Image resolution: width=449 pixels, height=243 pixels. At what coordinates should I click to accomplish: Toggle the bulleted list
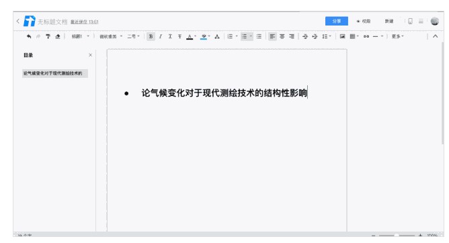(x=244, y=36)
